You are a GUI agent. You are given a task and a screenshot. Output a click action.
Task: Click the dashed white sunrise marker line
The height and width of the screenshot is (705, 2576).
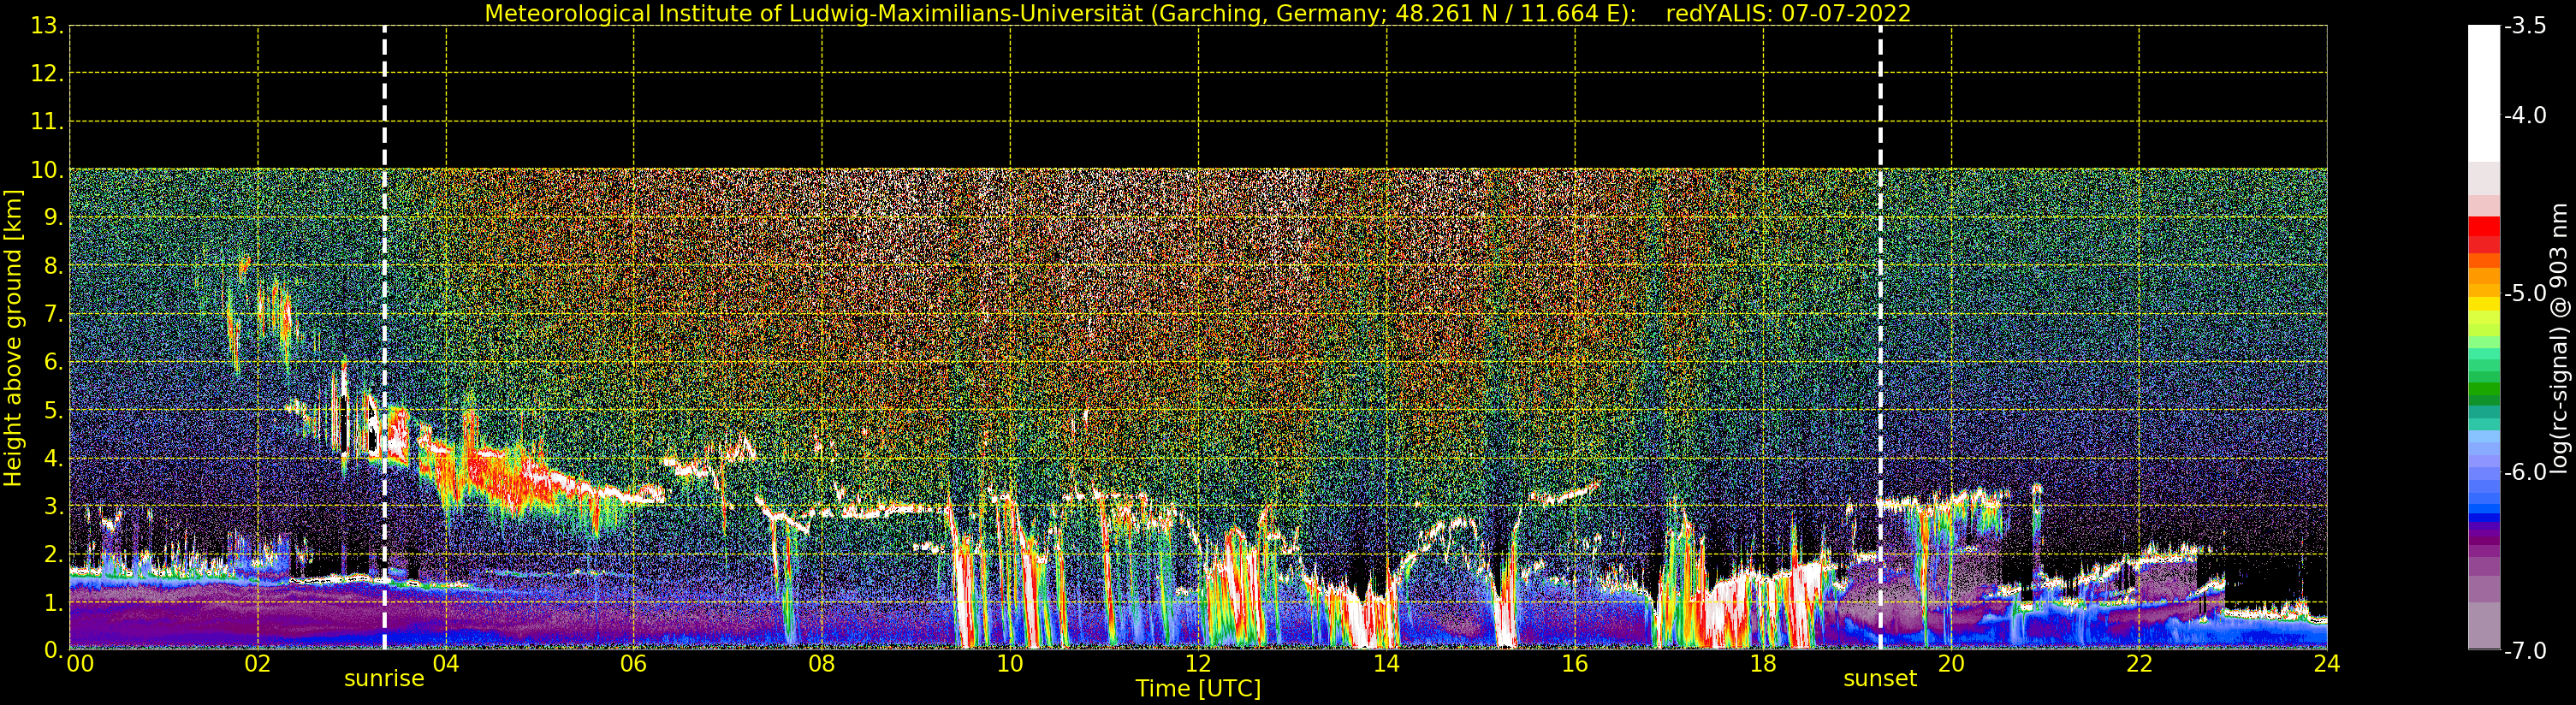(384, 338)
